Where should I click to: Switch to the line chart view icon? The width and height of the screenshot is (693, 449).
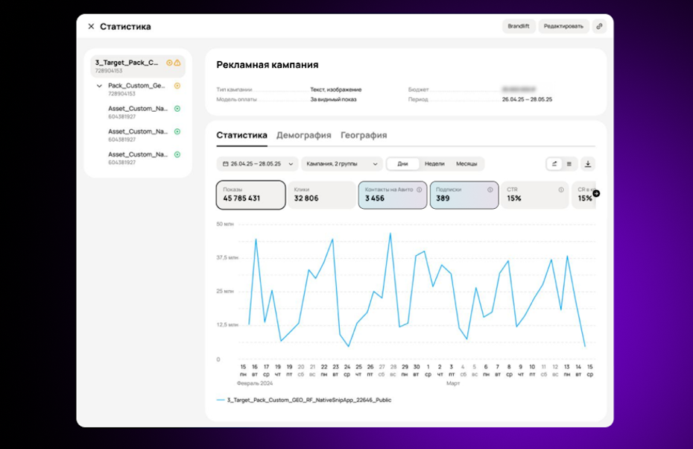click(554, 163)
